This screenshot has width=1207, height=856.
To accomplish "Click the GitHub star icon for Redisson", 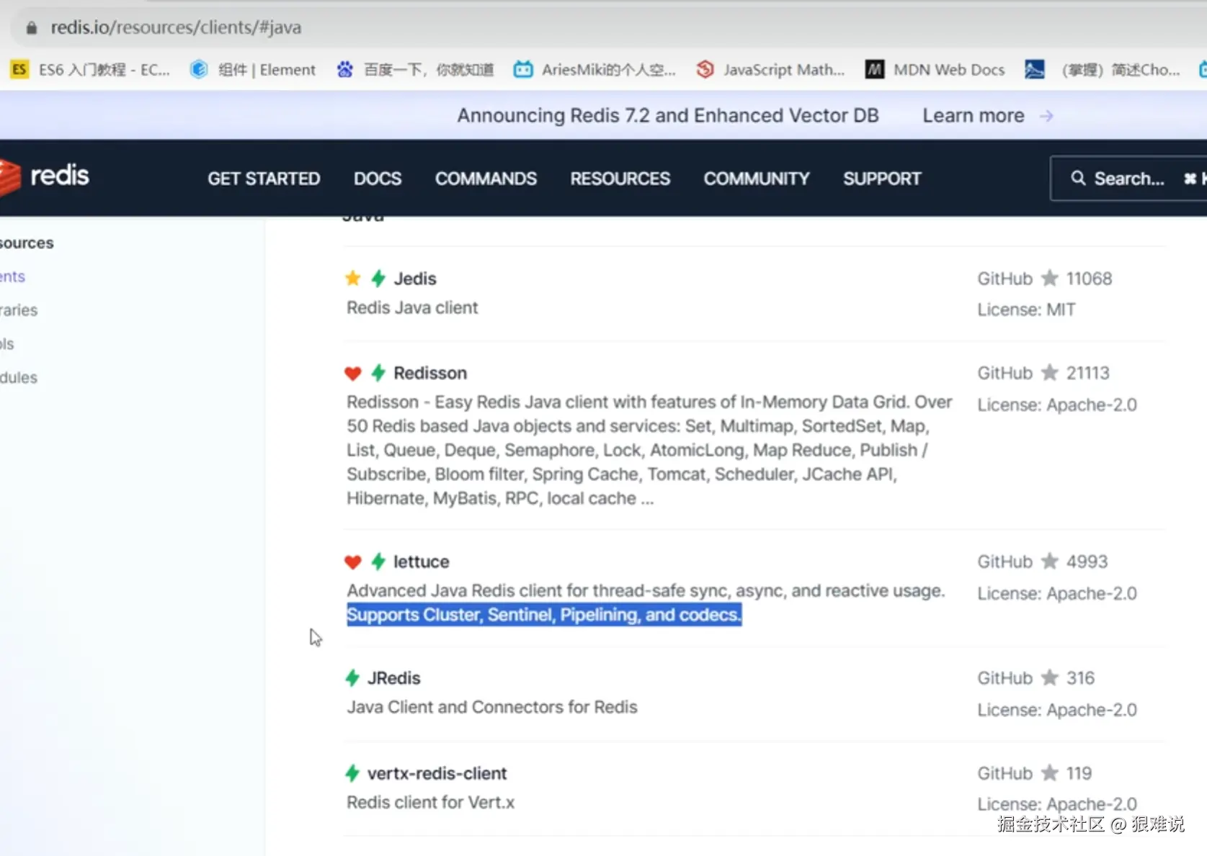I will [x=1050, y=372].
